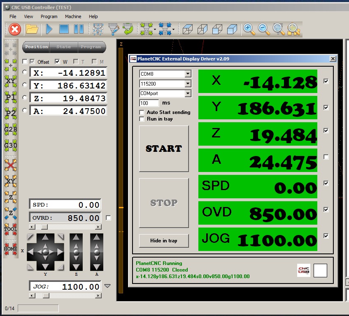Open dropdown arrow of green offset icon
Viewport: 349px width, 316px height.
click(155, 29)
